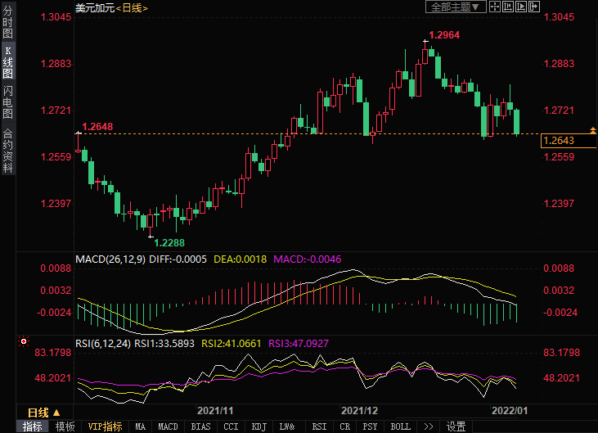The height and width of the screenshot is (433, 598).
Task: Open the 设置 settings button
Action: tap(456, 426)
